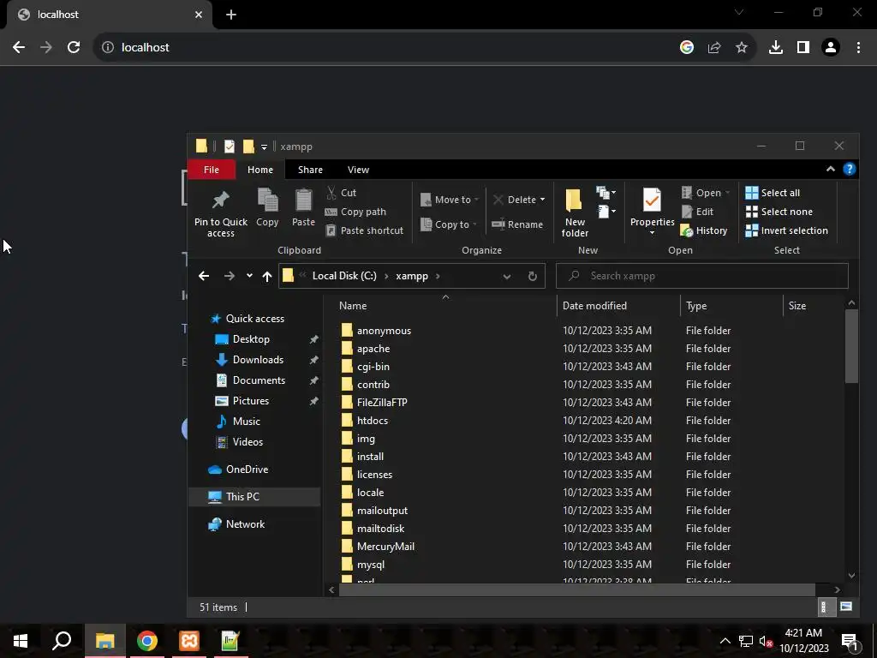Open Chrome three-dot menu

coord(858,48)
